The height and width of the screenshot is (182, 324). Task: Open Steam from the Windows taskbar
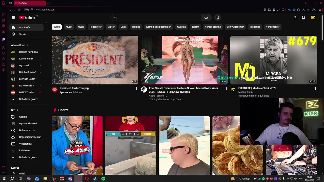pos(95,179)
